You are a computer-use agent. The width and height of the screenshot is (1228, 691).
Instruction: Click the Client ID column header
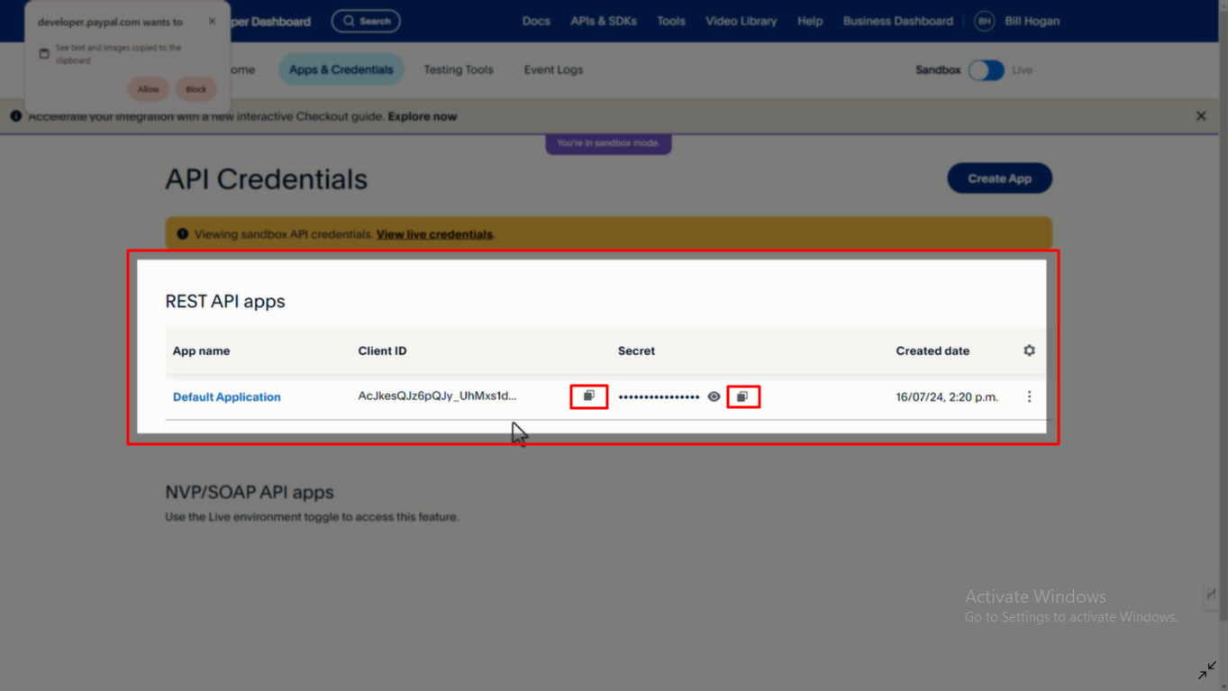[382, 350]
